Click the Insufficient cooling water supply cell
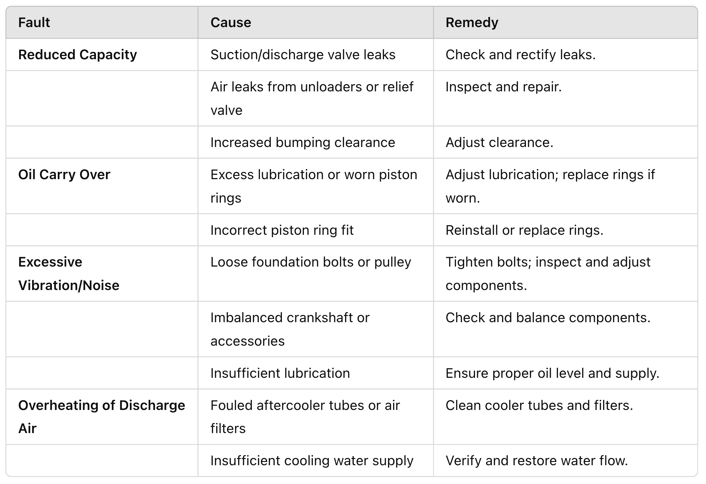Screen dimensions: 706x484 pyautogui.click(x=315, y=461)
